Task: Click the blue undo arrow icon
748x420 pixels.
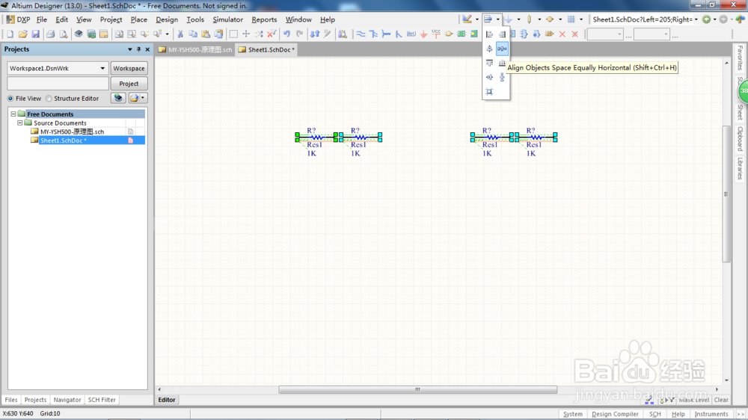Action: [x=286, y=34]
